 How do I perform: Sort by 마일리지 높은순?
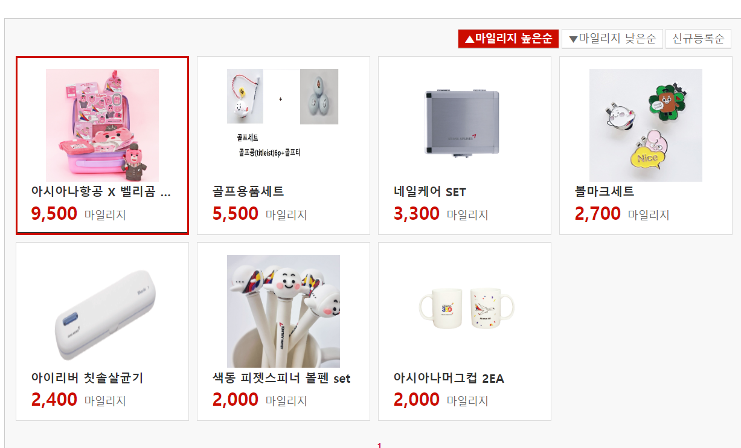tap(508, 39)
